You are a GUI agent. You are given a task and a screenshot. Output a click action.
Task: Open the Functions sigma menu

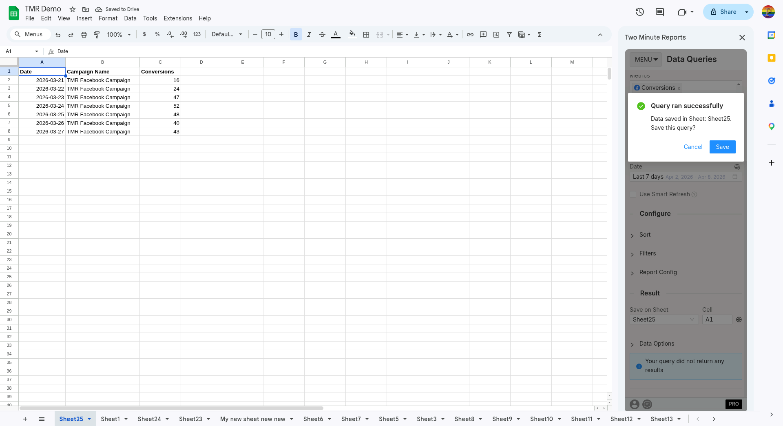539,34
